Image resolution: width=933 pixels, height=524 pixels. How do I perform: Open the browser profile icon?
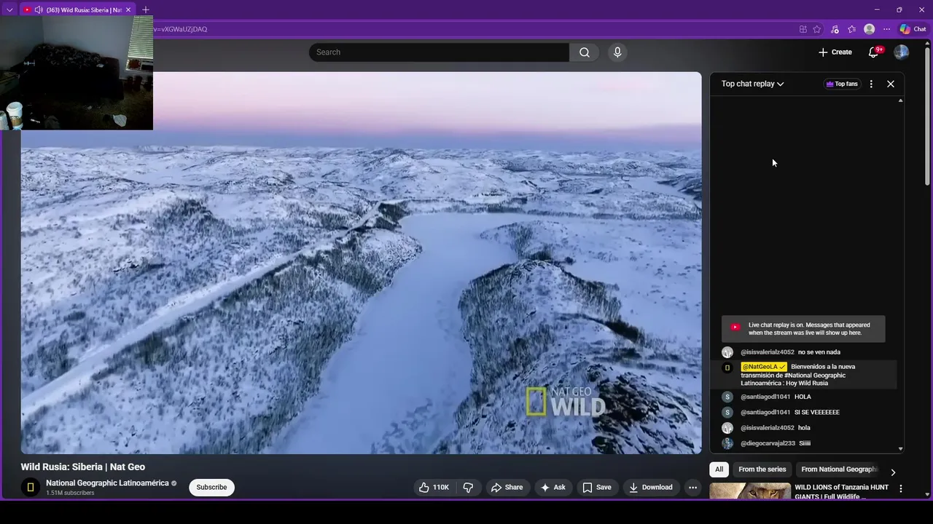click(x=869, y=29)
